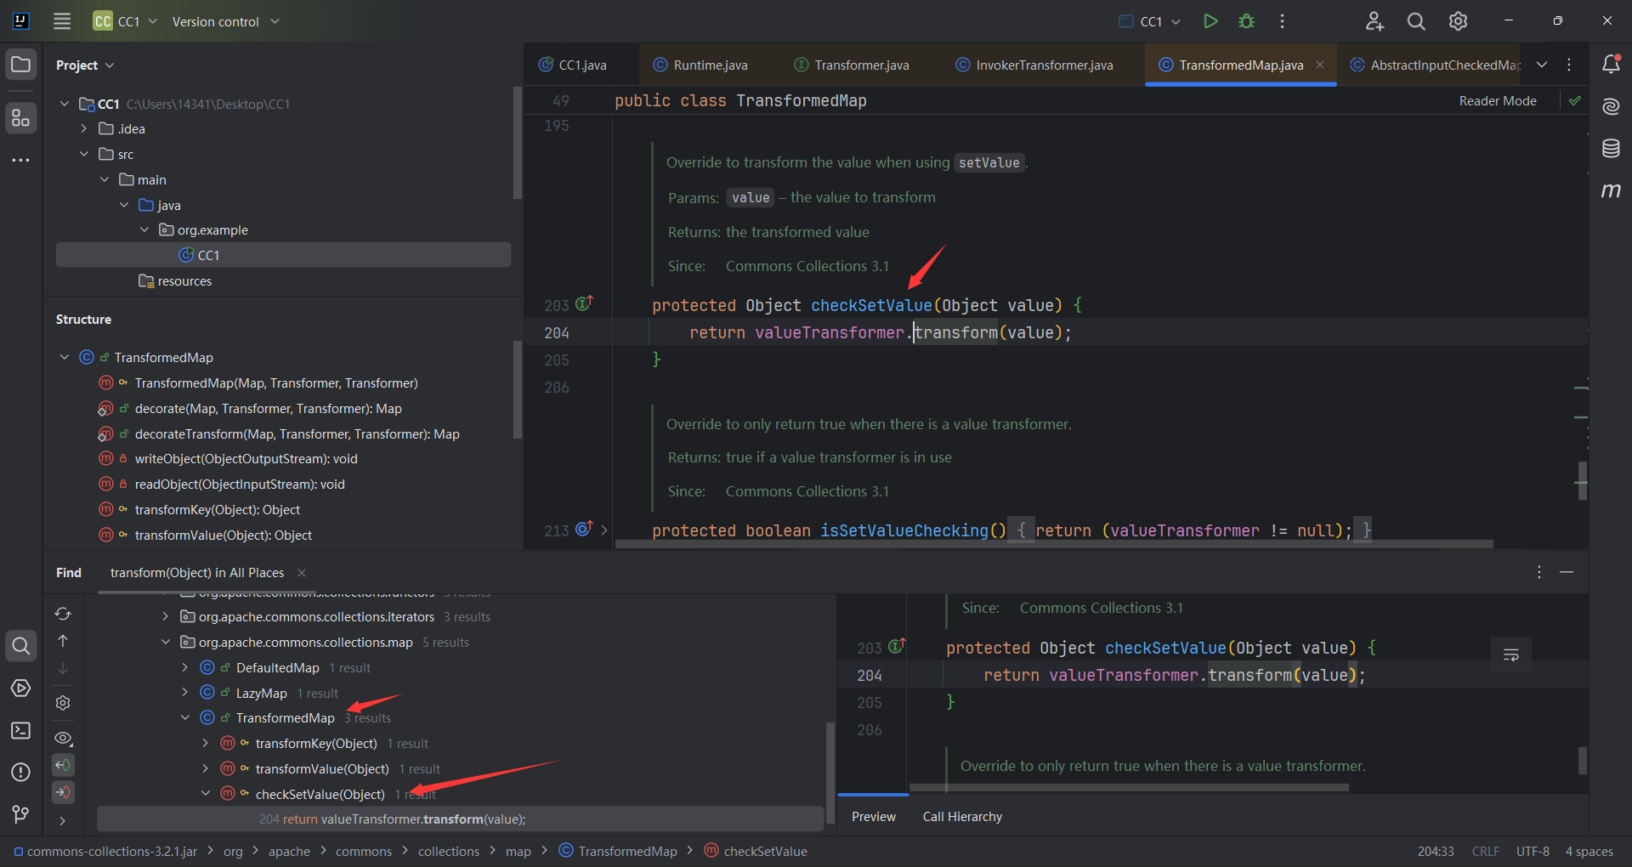This screenshot has width=1632, height=867.
Task: Switch to Call Hierarchy tab
Action: (x=962, y=816)
